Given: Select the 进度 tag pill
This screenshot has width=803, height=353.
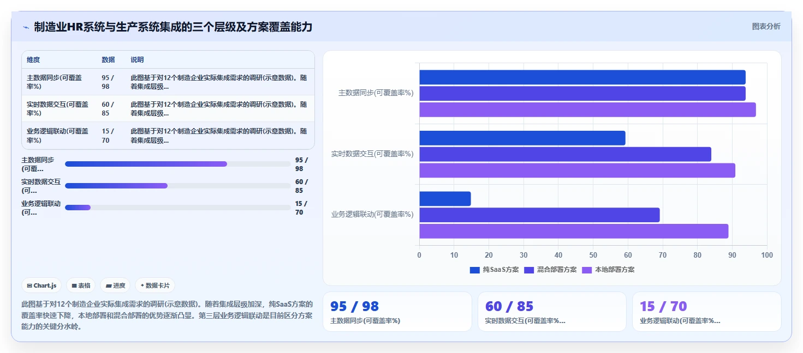Looking at the screenshot, I should click(x=116, y=285).
